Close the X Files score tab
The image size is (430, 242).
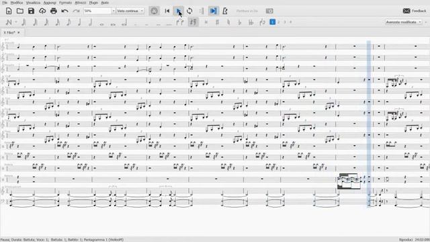tap(19, 33)
